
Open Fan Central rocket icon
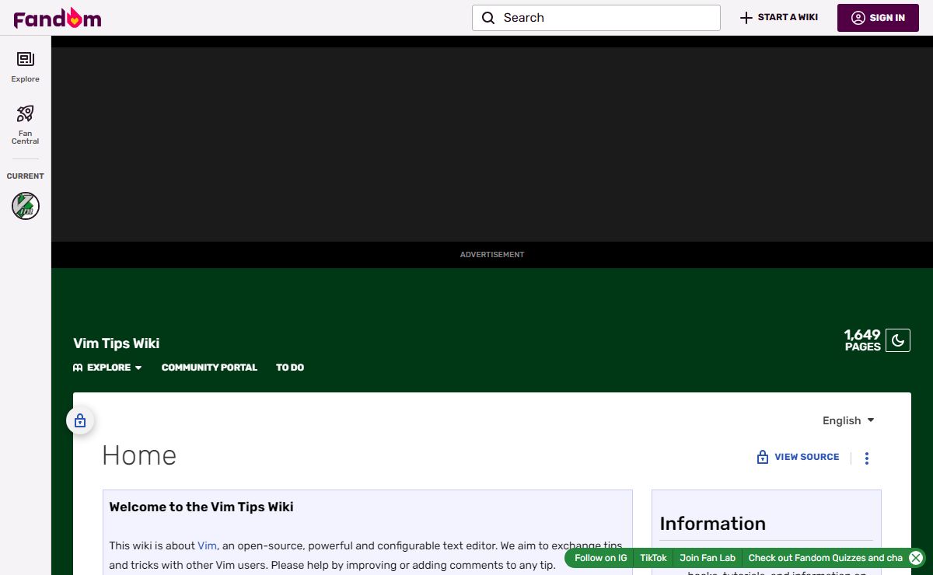click(25, 115)
